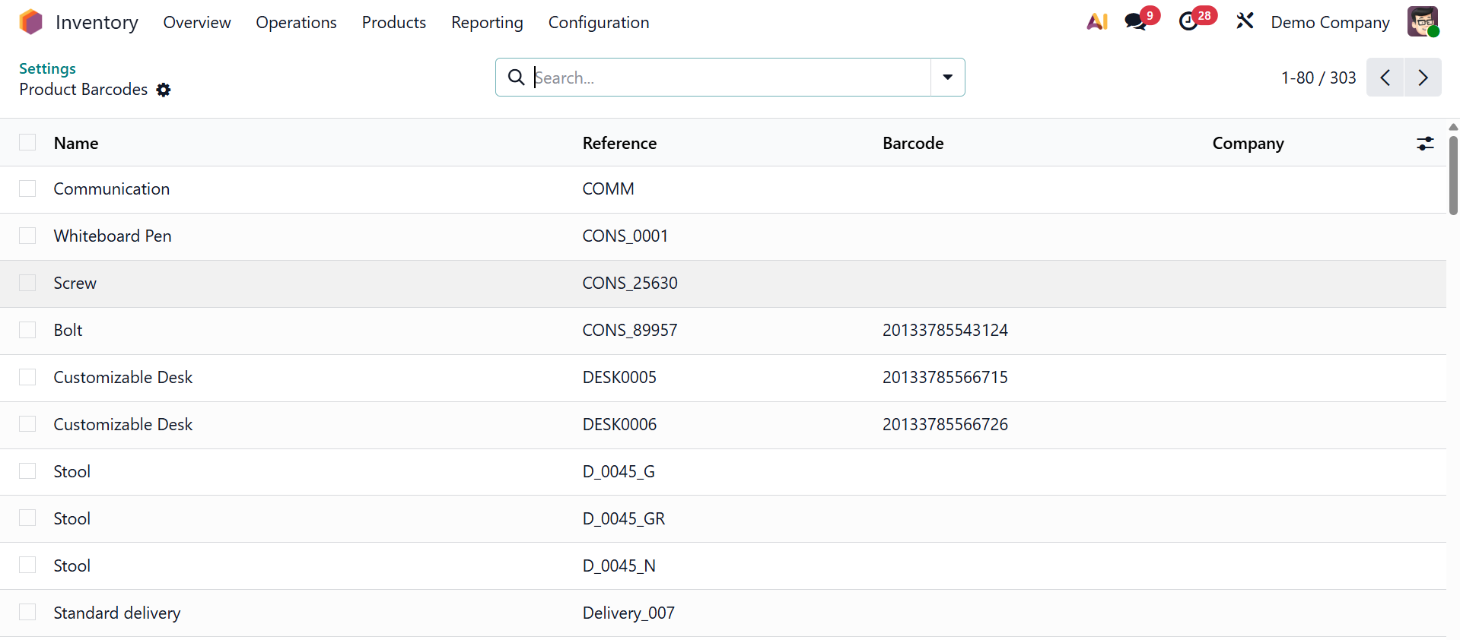Click the search magnifier icon
Viewport: 1460px width, 640px height.
click(516, 78)
